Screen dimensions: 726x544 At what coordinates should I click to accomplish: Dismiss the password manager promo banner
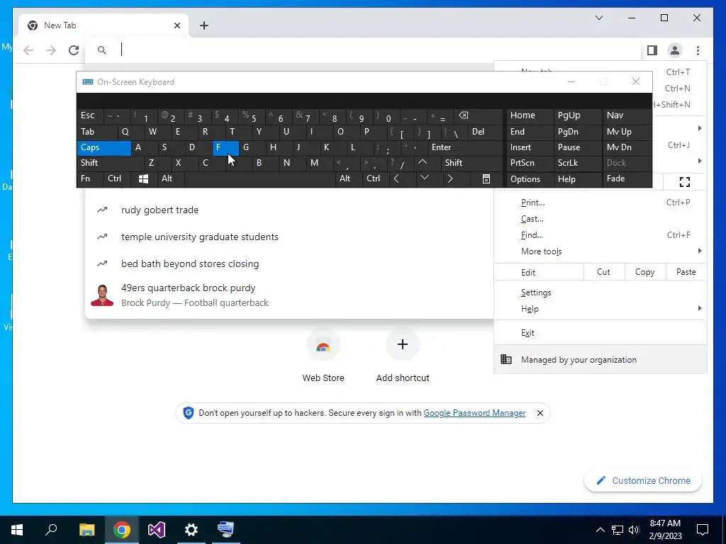coord(540,413)
